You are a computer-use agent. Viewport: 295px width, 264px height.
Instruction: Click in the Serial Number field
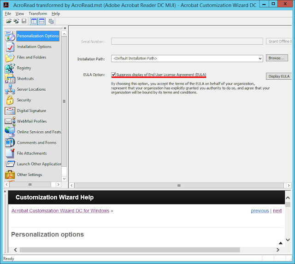(x=187, y=41)
